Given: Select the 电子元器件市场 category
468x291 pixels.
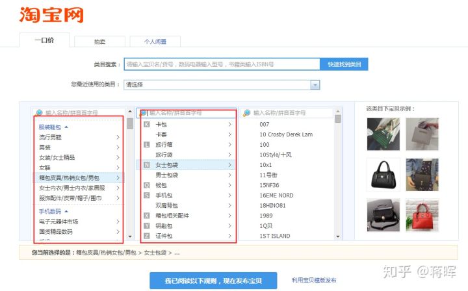Looking at the screenshot, I should (79, 221).
